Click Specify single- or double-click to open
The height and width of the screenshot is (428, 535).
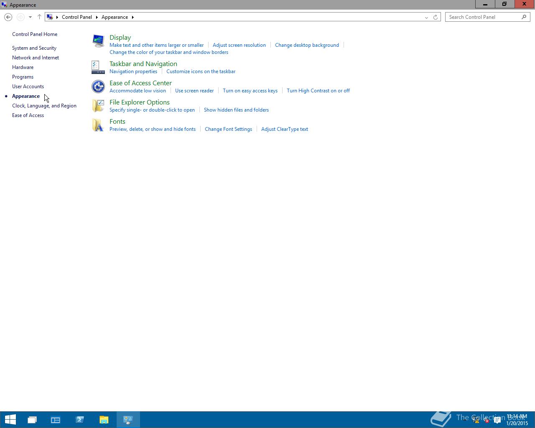pyautogui.click(x=152, y=110)
